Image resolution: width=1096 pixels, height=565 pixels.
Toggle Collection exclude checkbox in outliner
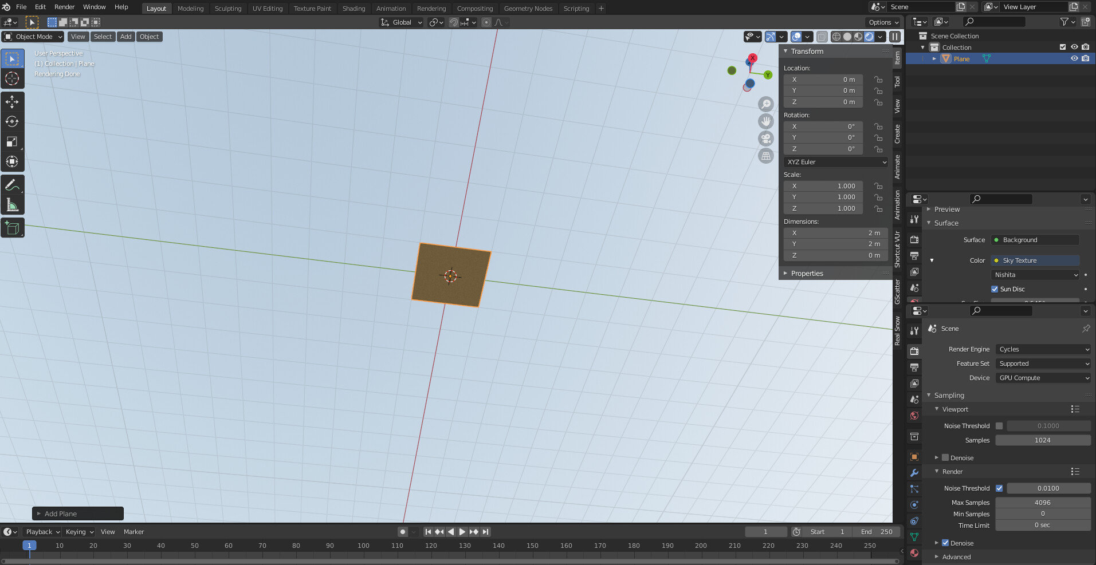(x=1063, y=47)
